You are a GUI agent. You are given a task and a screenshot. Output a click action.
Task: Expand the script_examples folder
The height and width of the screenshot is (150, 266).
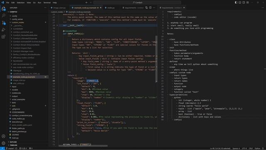[x=18, y=100]
